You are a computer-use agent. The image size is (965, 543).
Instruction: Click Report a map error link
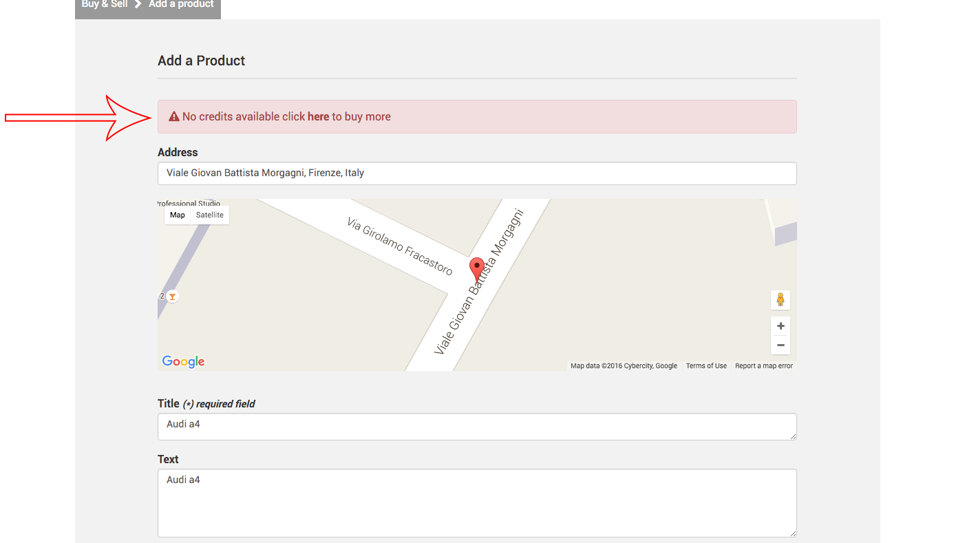[763, 366]
